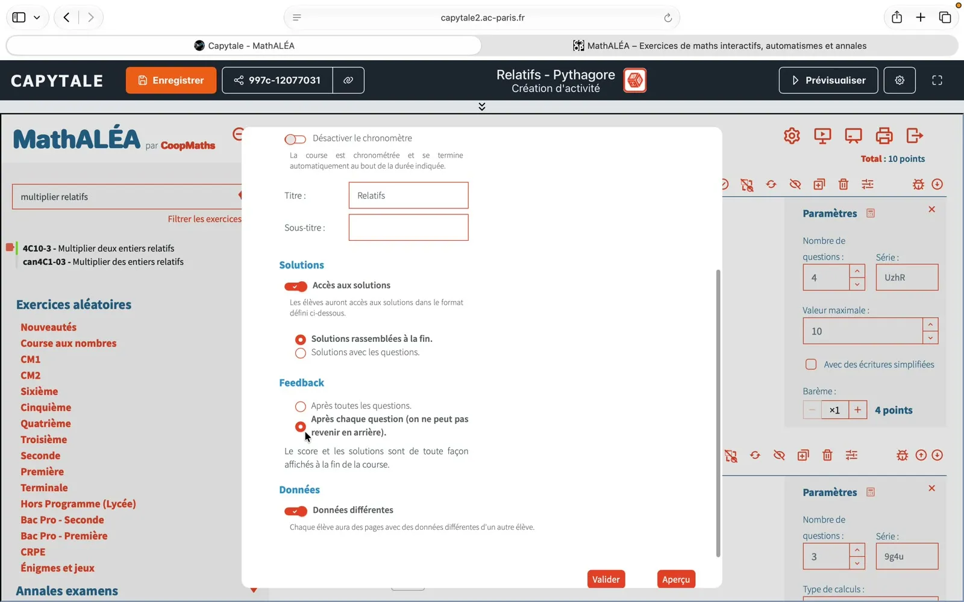Click the export arrow icon next to printer
964x602 pixels.
pyautogui.click(x=915, y=136)
